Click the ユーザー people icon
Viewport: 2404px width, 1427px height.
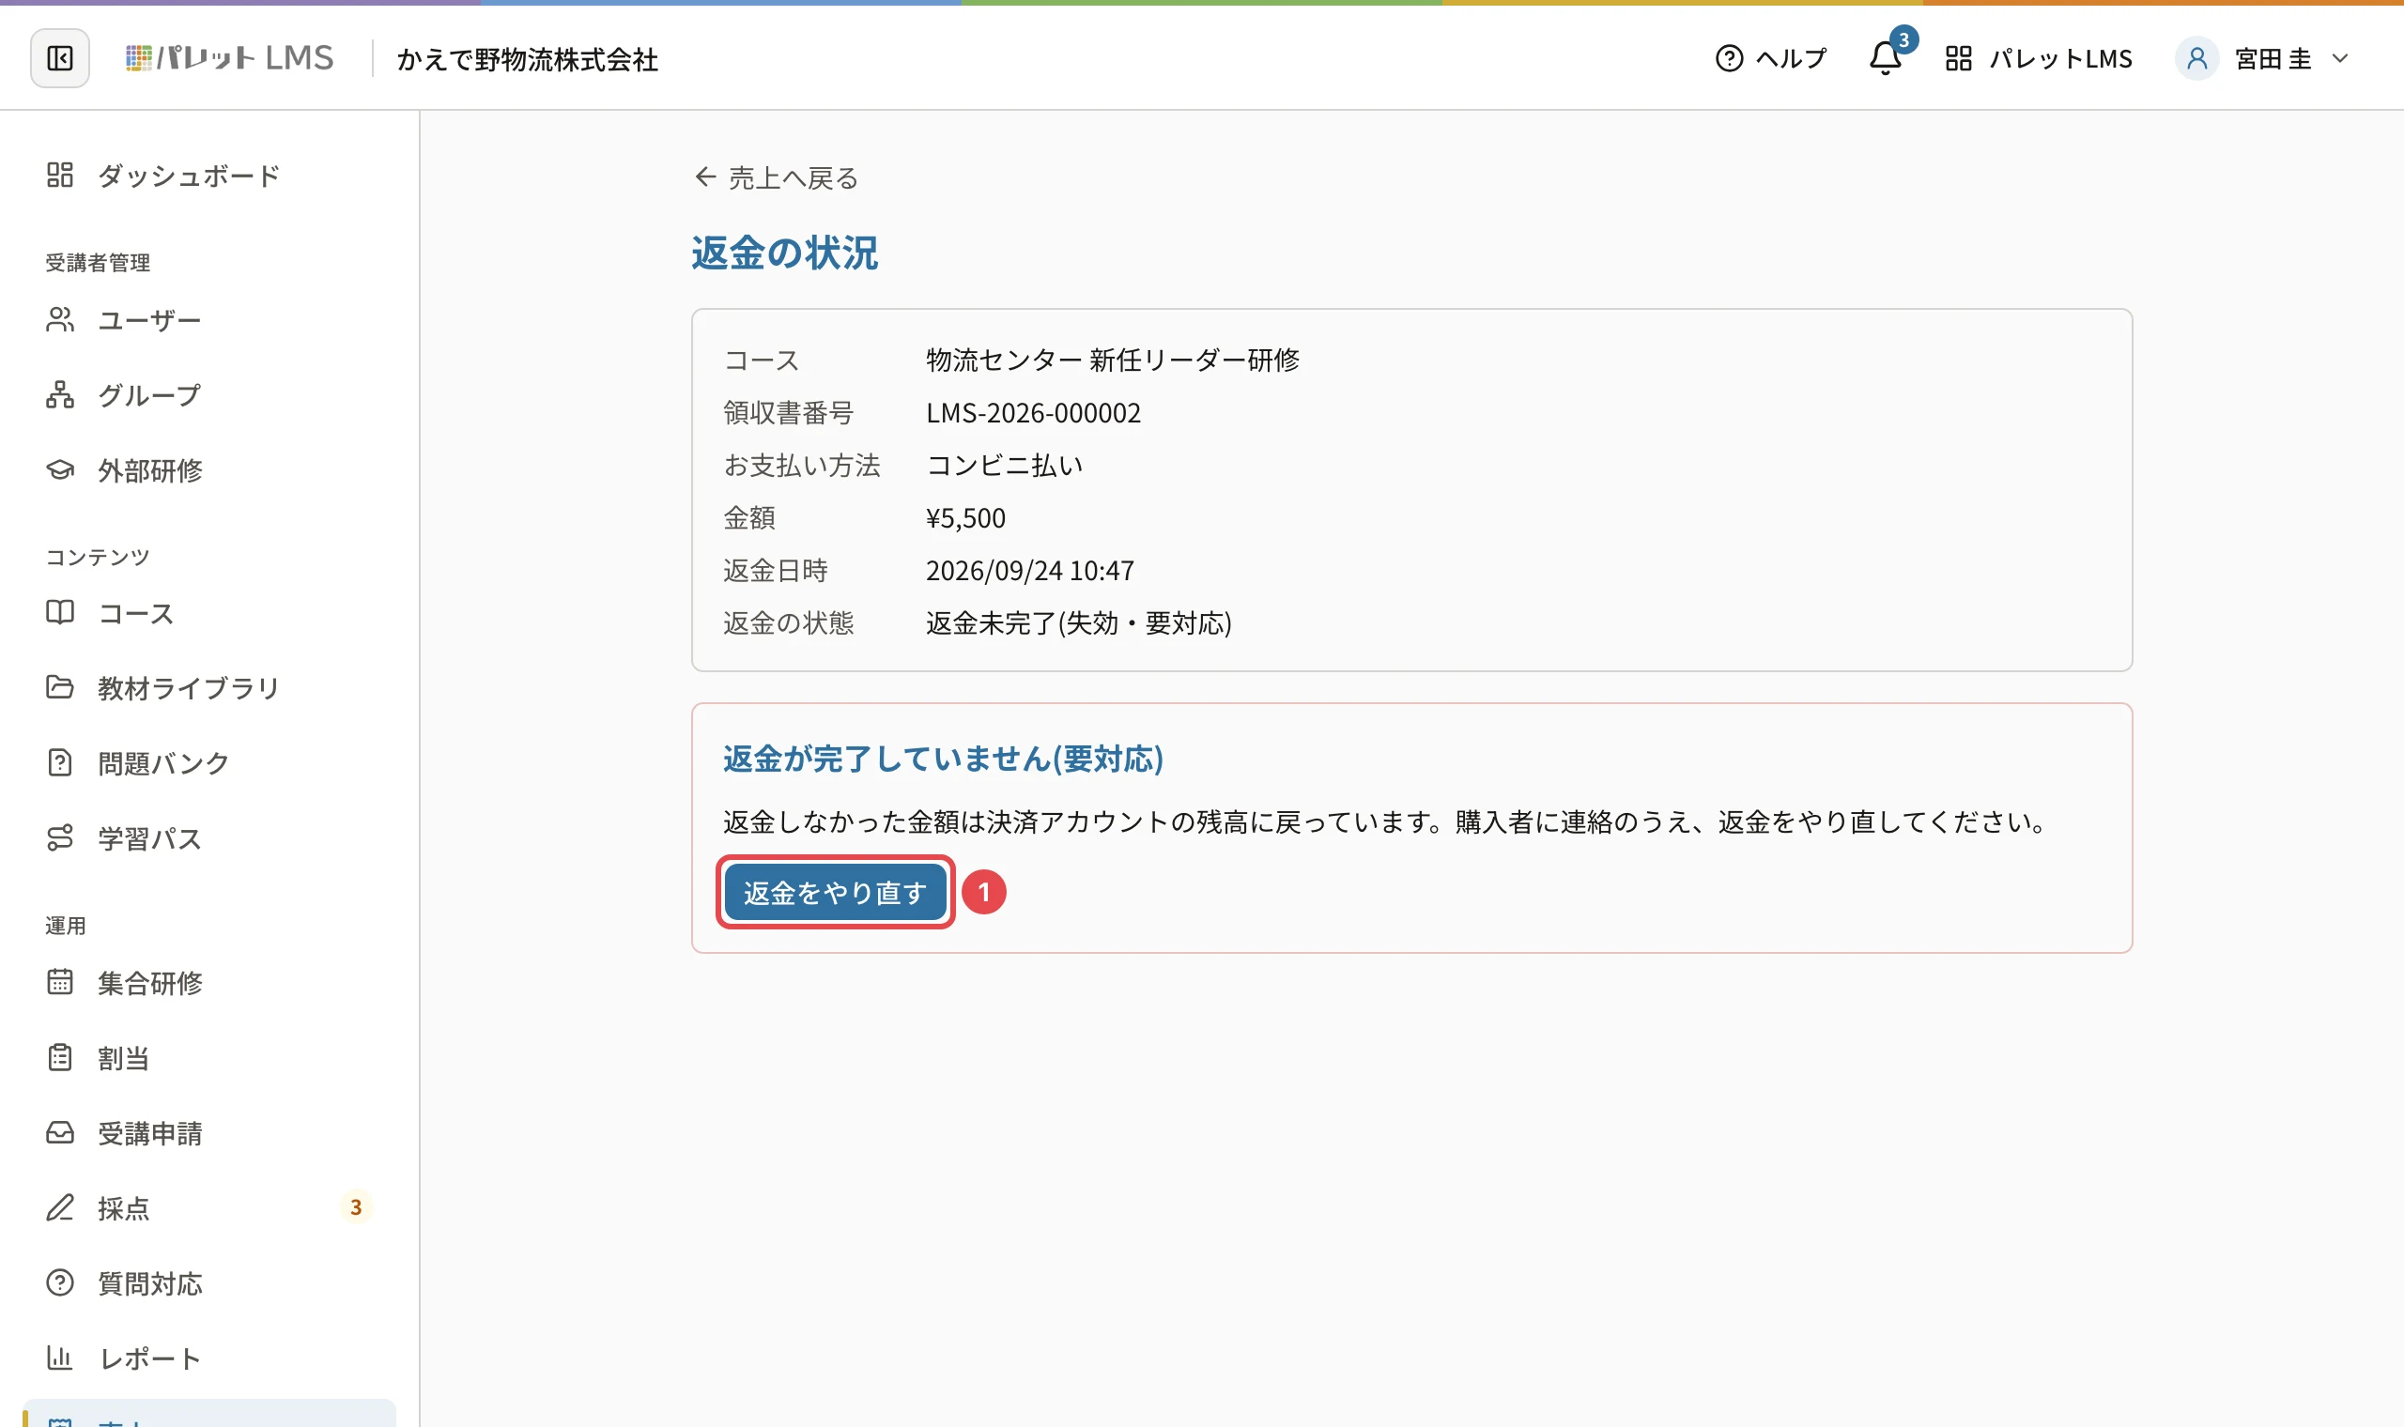click(x=59, y=319)
